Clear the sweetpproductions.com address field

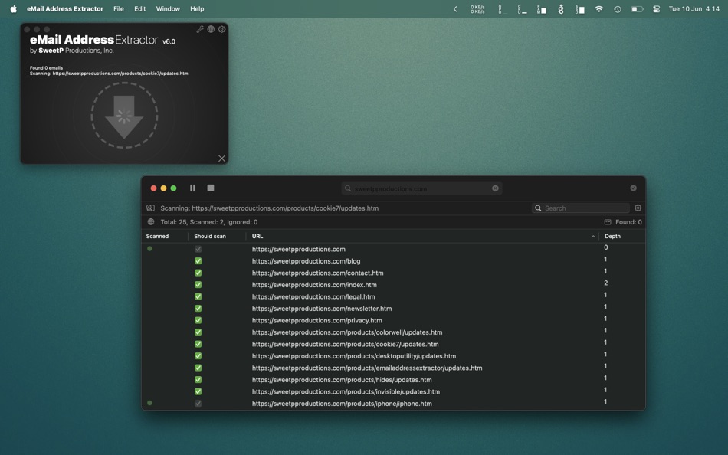(495, 188)
